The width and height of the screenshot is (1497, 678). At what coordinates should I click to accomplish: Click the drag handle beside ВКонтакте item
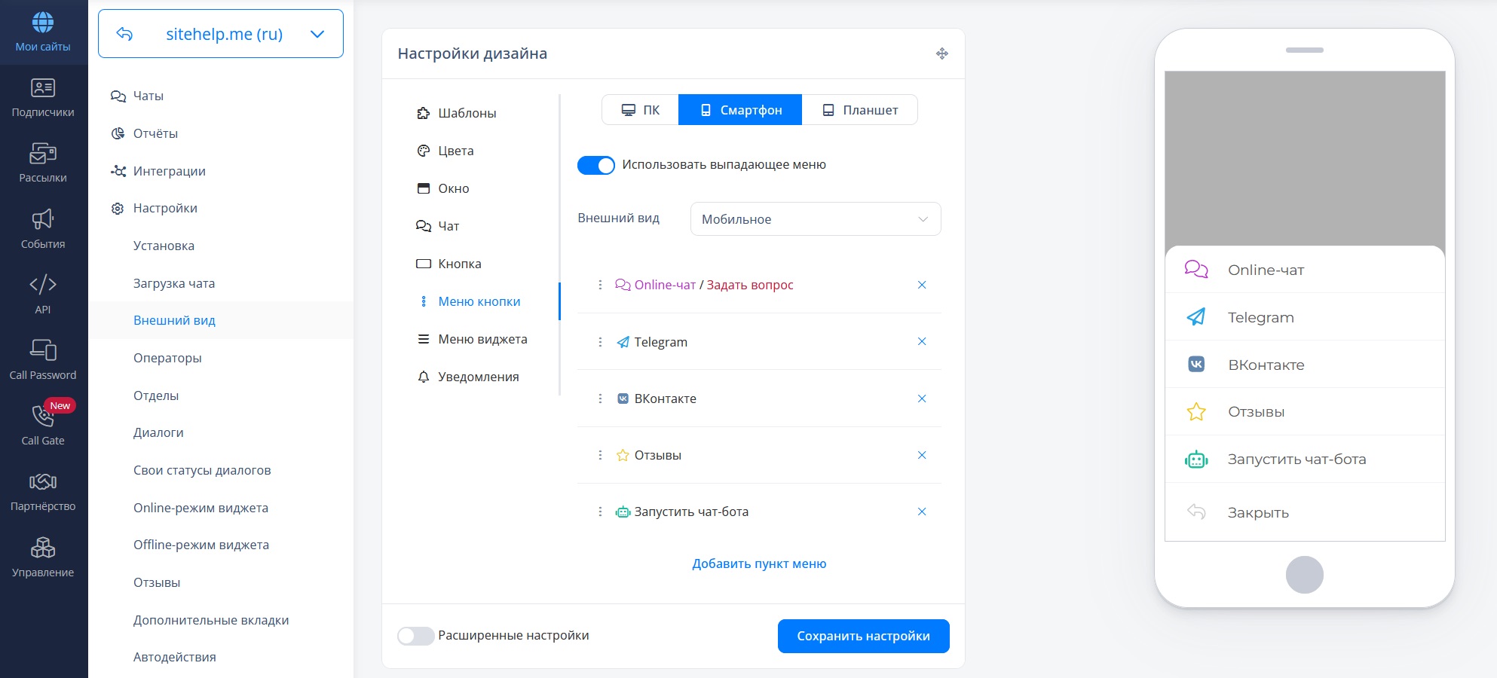(600, 399)
